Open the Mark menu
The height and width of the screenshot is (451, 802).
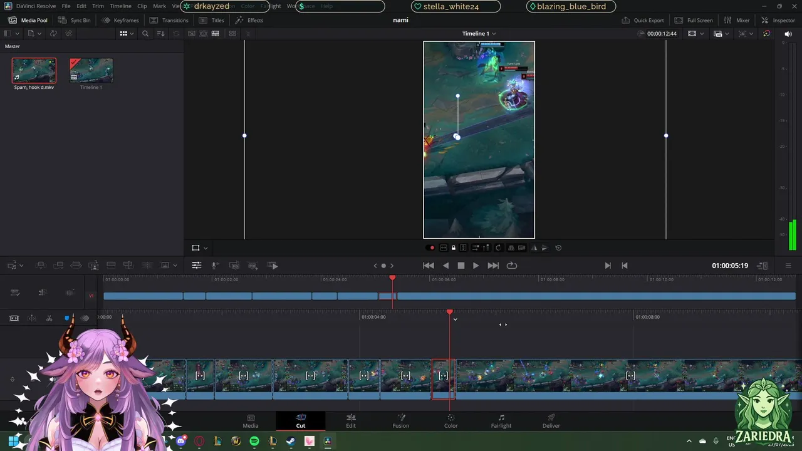coord(160,6)
